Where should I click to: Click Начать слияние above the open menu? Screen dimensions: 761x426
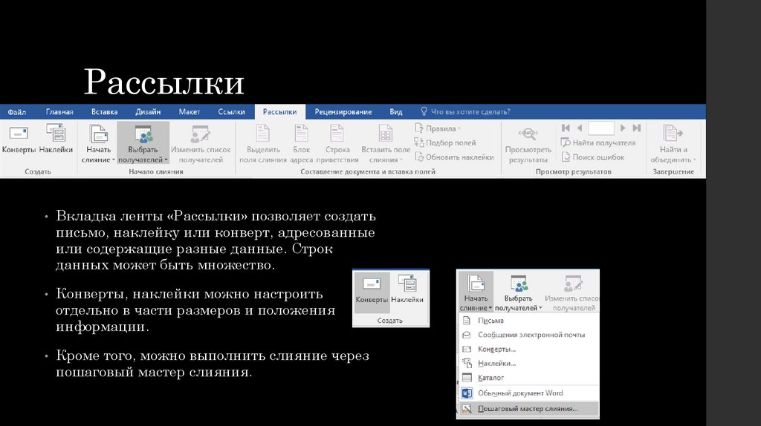[476, 291]
